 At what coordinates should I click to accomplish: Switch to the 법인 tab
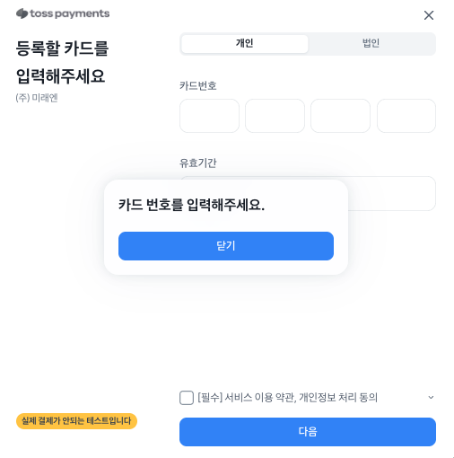(371, 44)
